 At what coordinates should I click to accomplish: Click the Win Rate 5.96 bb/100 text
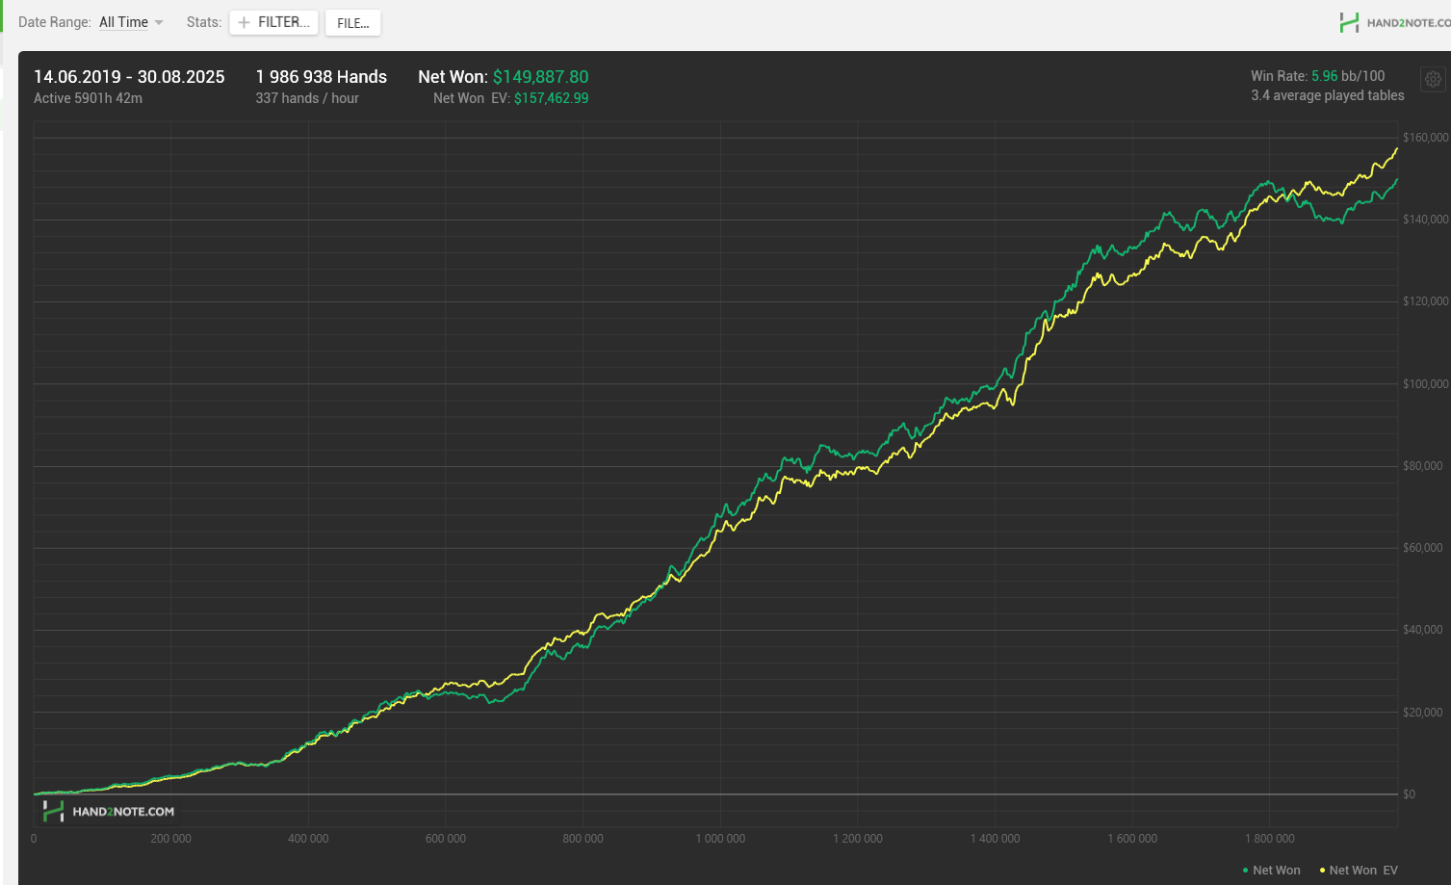coord(1318,76)
